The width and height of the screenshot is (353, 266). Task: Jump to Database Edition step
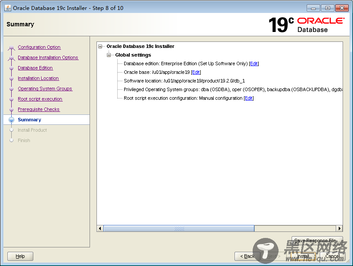(x=35, y=68)
